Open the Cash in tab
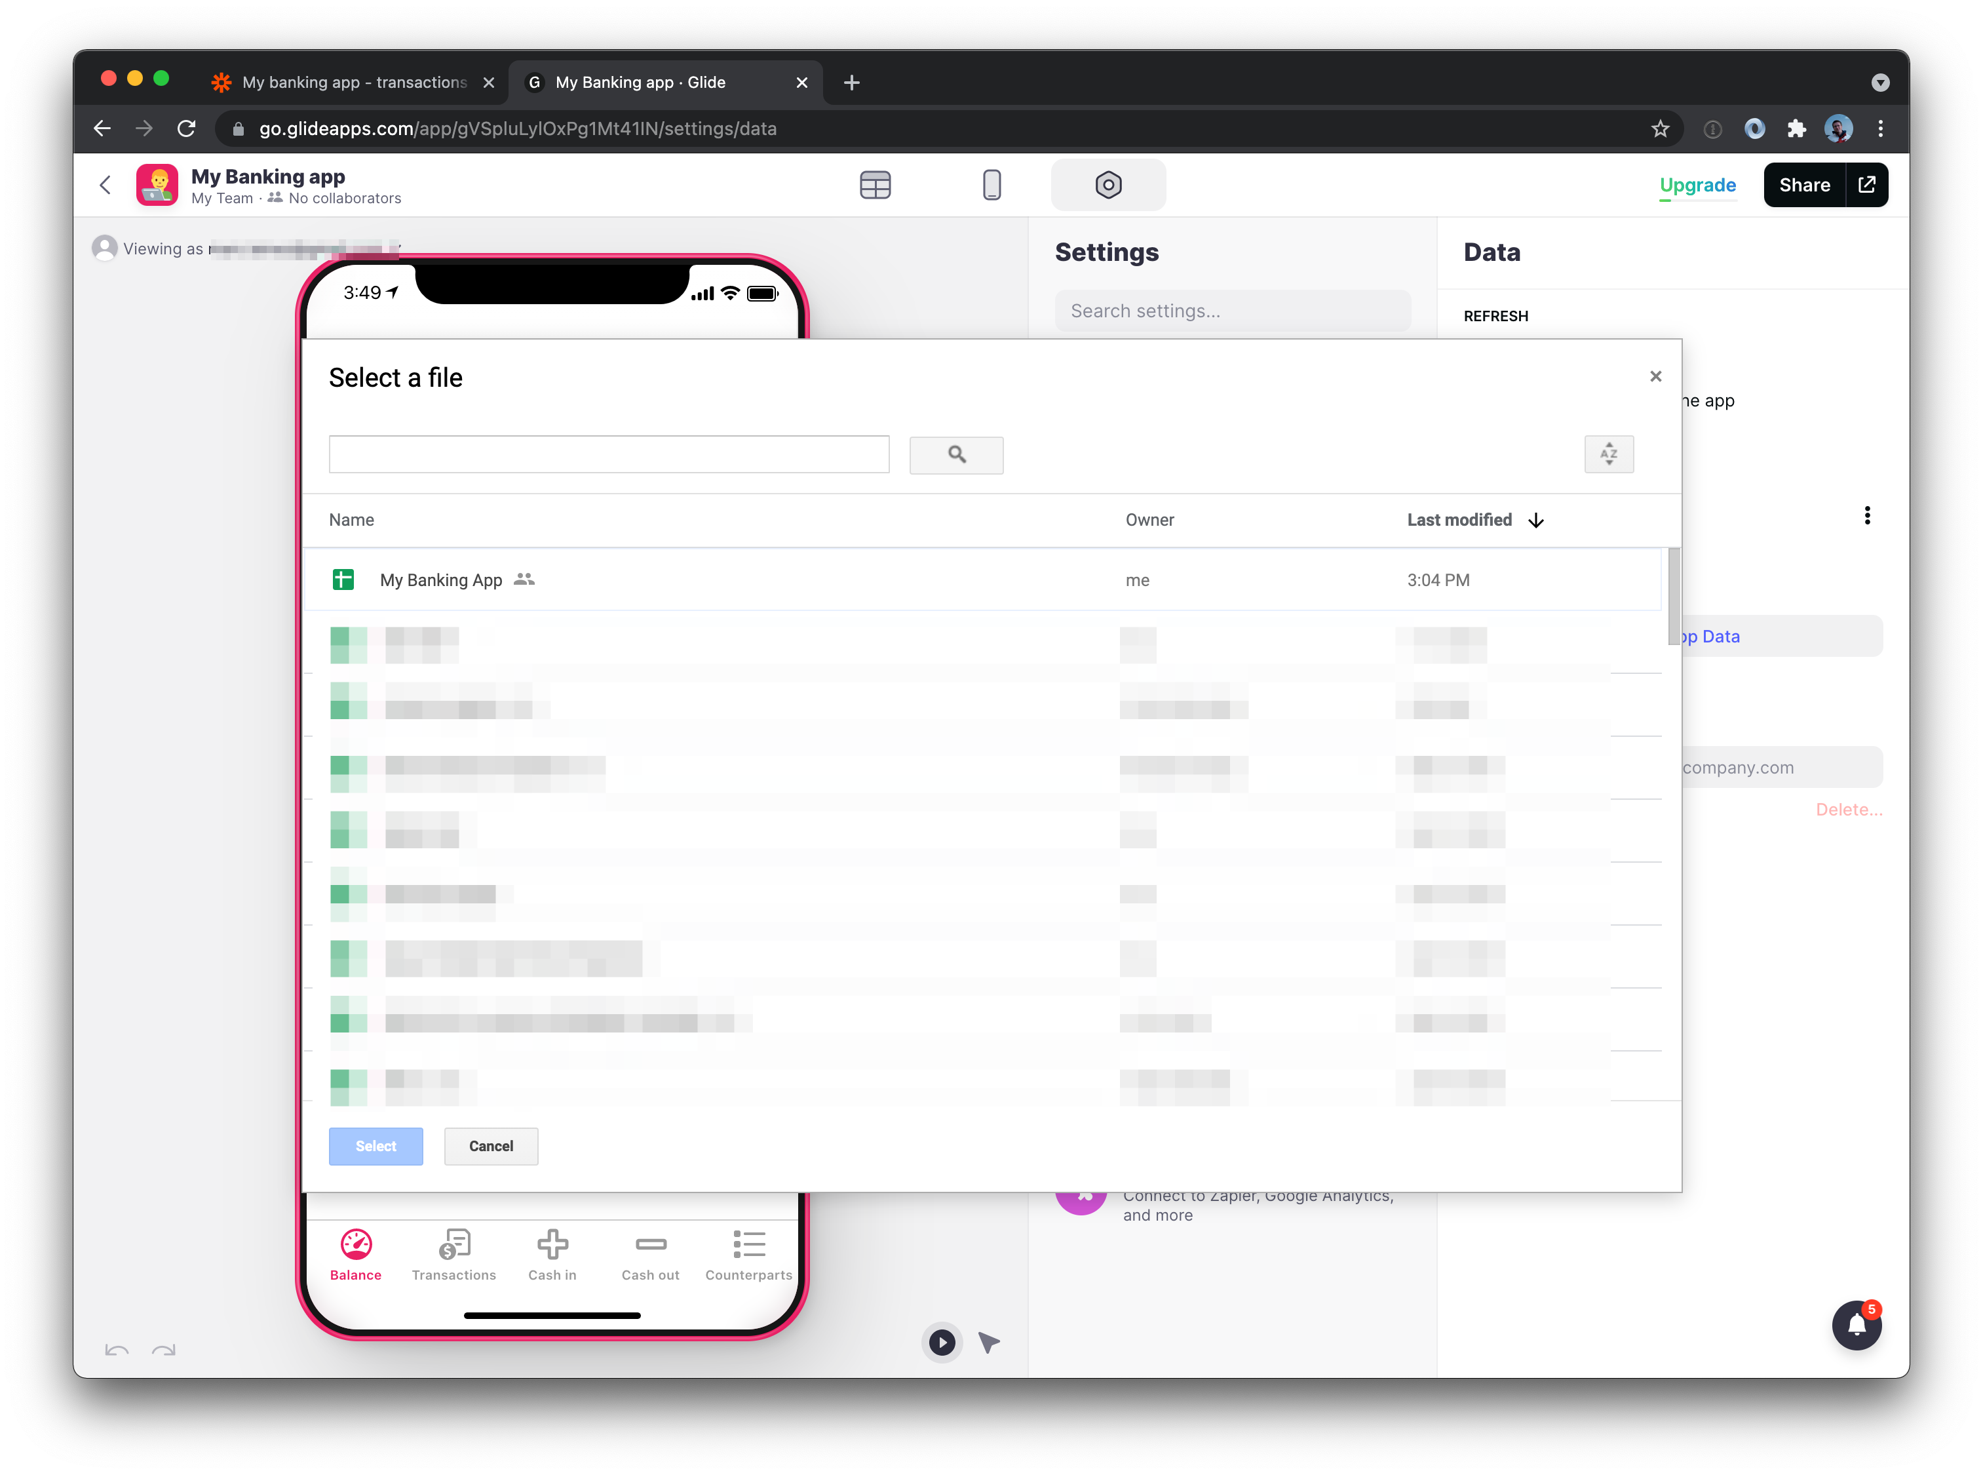 coord(552,1255)
